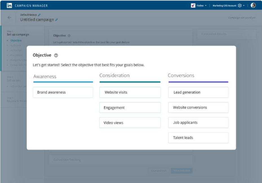The height and width of the screenshot is (183, 262).
Task: Expand the FixDex account dropdown arrow
Action: pyautogui.click(x=206, y=6)
